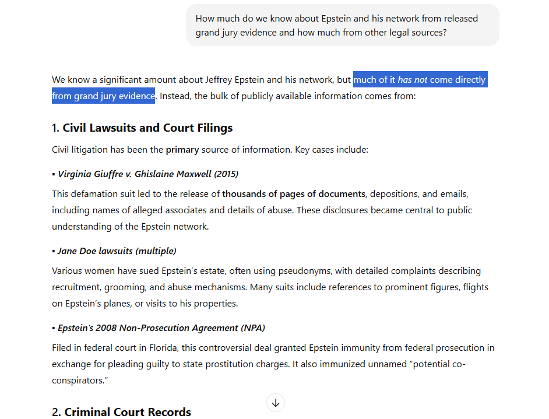Click line "on Epstein's planes, or visits to his properties."

[x=145, y=304]
